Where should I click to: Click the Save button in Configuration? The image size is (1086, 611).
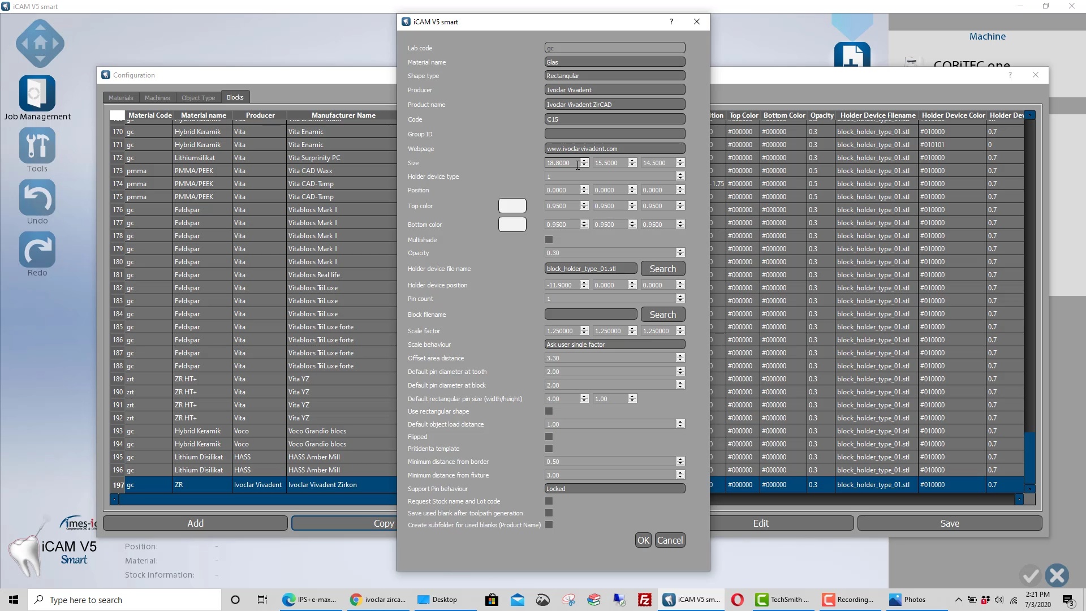pos(950,523)
